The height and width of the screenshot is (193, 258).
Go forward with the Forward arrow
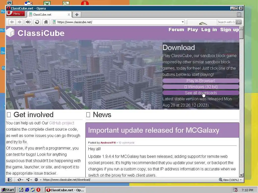[19, 22]
